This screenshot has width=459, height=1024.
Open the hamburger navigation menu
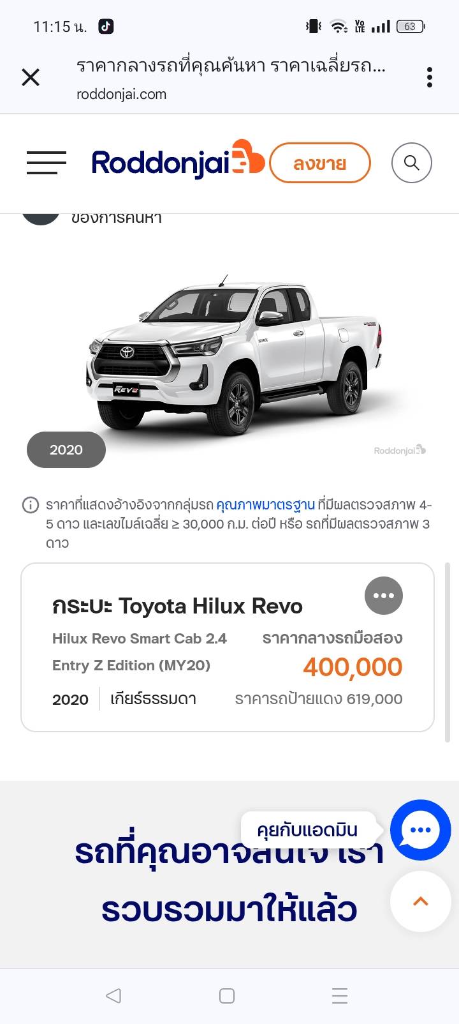[47, 163]
